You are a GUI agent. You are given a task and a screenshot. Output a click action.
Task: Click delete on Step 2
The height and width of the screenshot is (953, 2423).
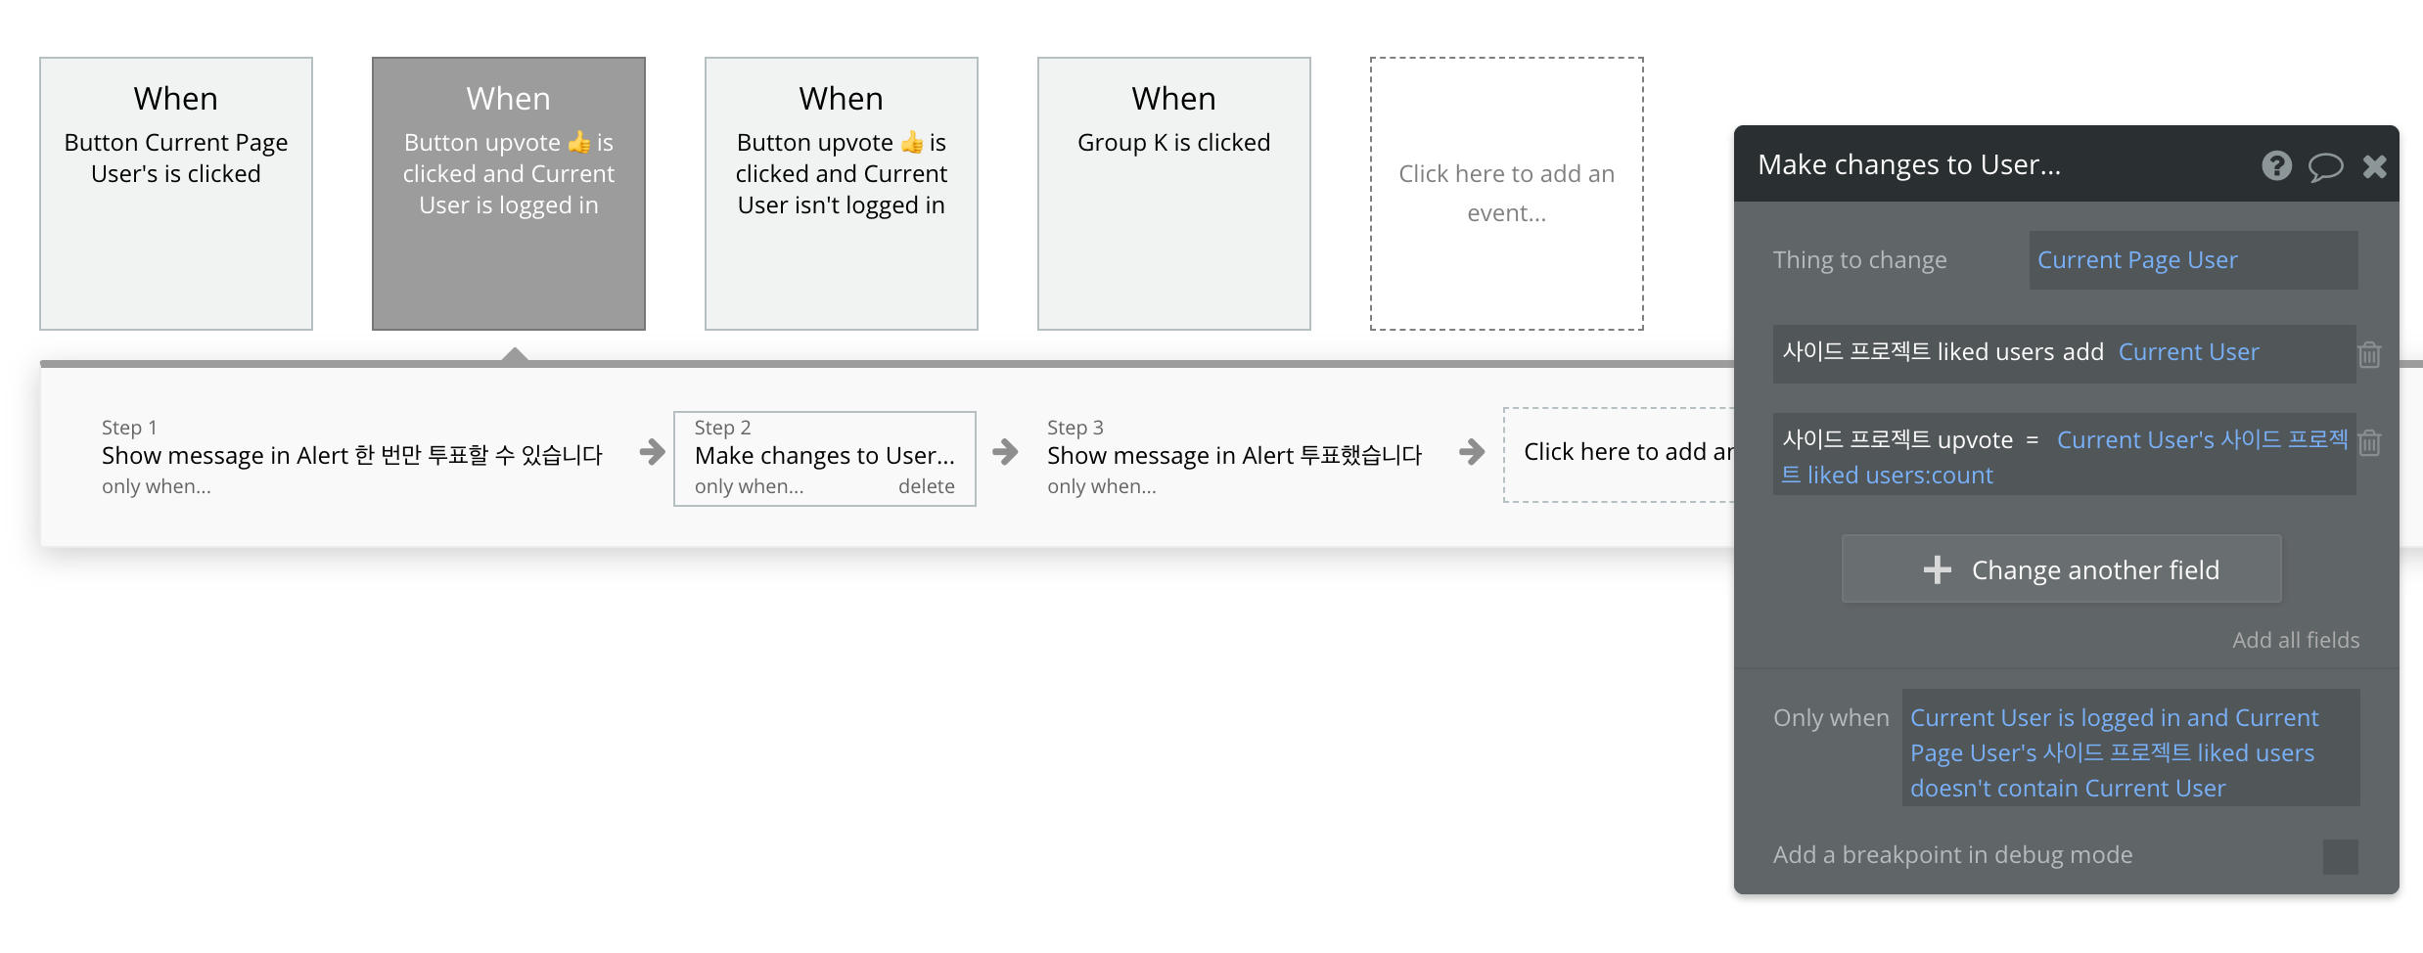926,486
